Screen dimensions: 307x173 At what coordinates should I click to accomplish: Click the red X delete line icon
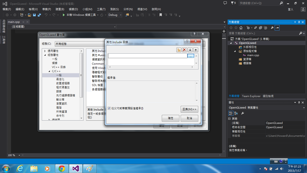[184, 50]
